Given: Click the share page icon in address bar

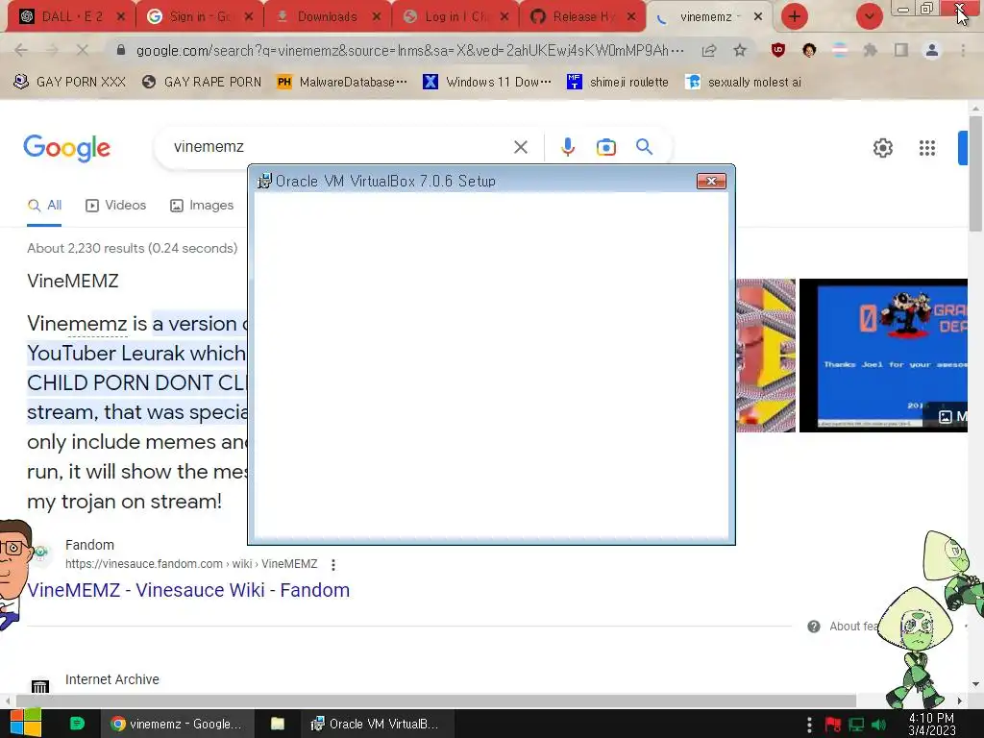Looking at the screenshot, I should 709,50.
